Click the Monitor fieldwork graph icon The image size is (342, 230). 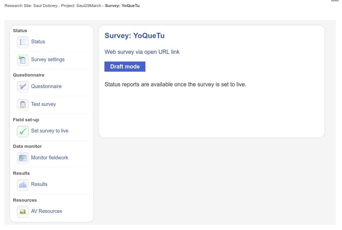(x=23, y=158)
